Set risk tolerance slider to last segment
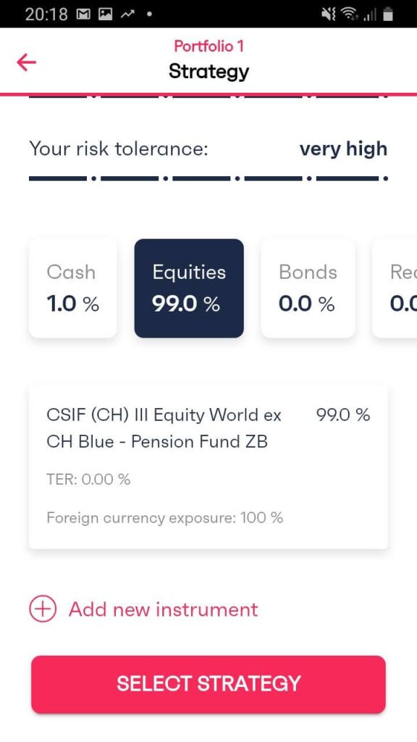Screen dimensions: 417x742 pos(347,178)
